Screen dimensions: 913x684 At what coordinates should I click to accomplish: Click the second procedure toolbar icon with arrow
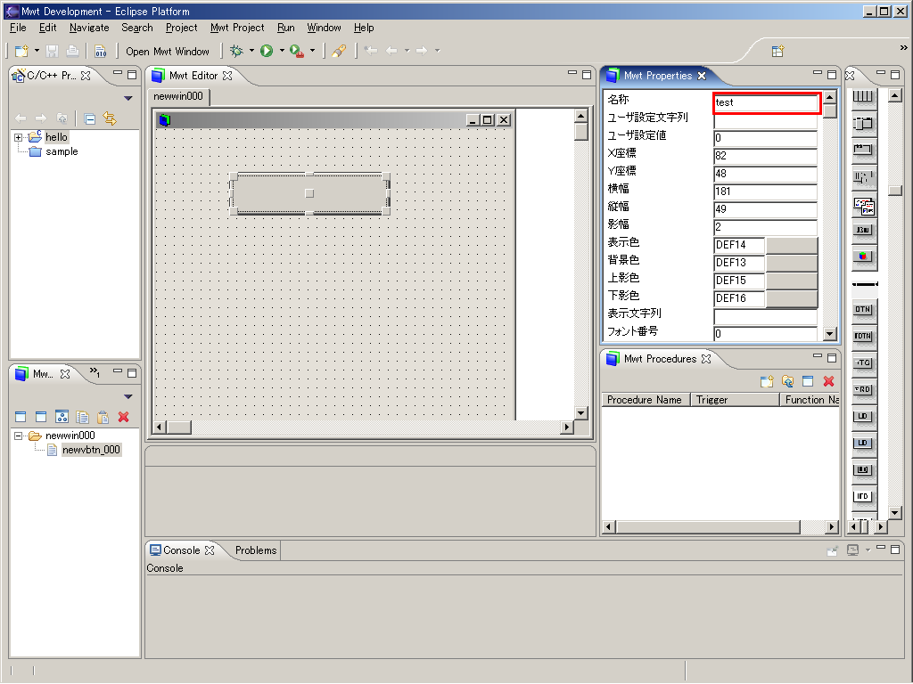click(x=787, y=381)
